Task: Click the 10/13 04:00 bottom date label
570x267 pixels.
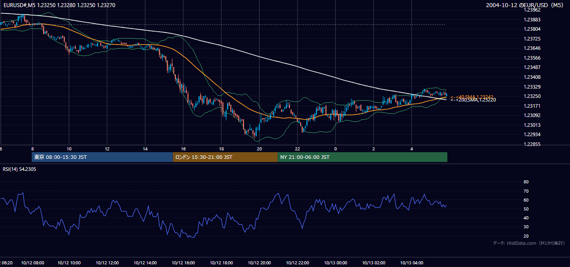Action: click(412, 263)
